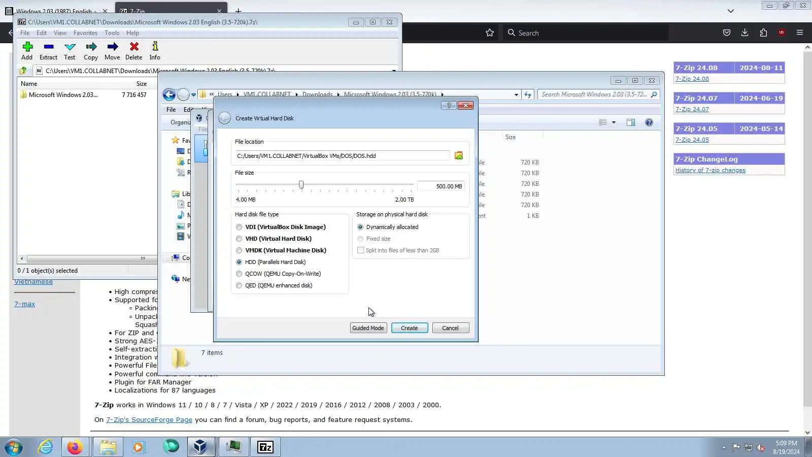Choose Dynamically allocated storage option
The image size is (812, 457).
point(360,227)
